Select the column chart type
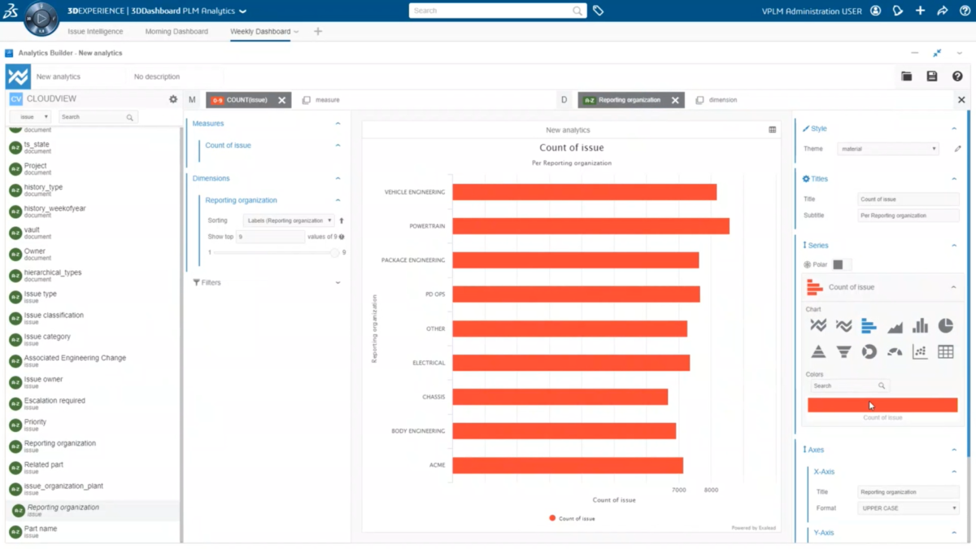The width and height of the screenshot is (976, 549). click(x=920, y=326)
